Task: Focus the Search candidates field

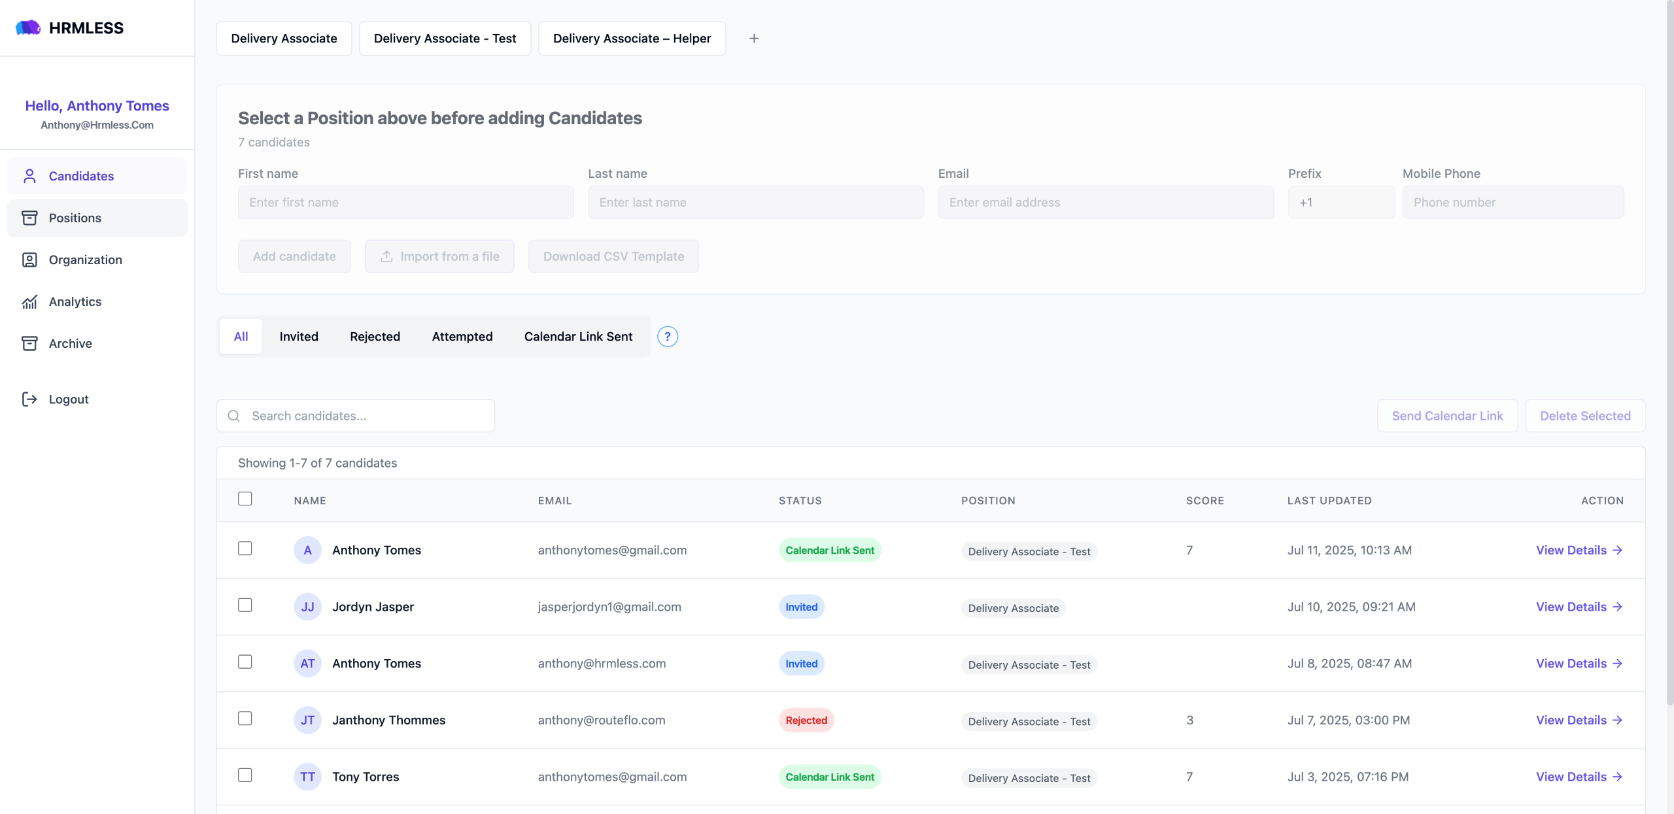Action: pos(366,416)
